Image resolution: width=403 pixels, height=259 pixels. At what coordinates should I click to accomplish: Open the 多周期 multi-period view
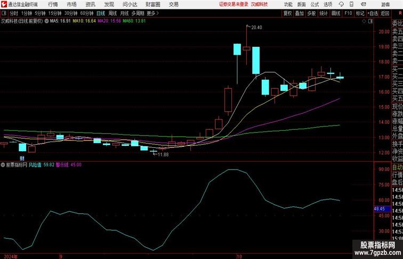coord(138,13)
